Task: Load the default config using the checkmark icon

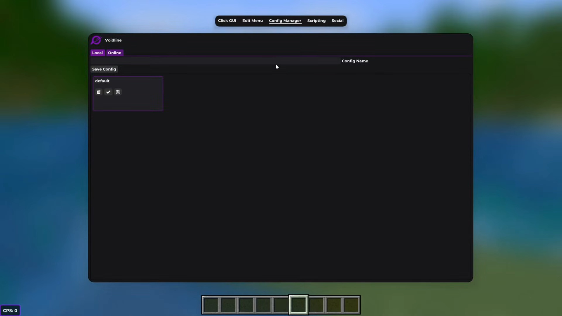Action: (108, 92)
